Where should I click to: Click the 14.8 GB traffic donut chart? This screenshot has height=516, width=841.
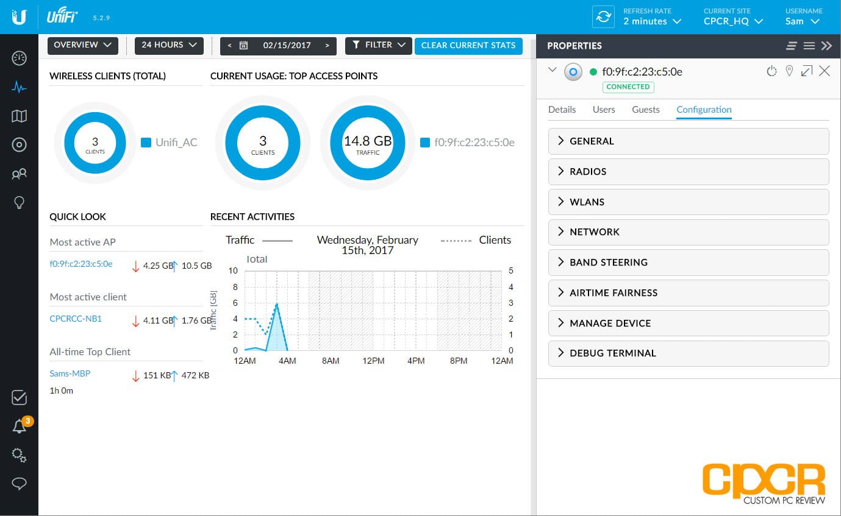368,143
